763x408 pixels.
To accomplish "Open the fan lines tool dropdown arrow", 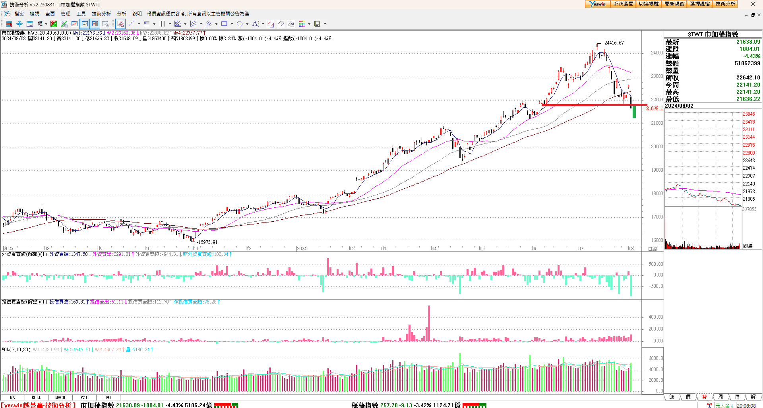I will [185, 24].
